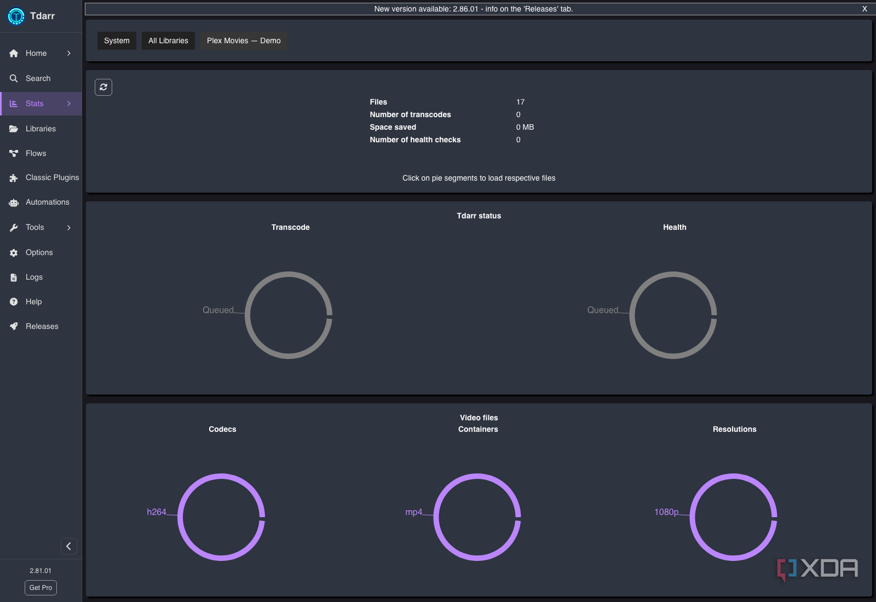Collapse the sidebar with the arrow button

click(x=68, y=546)
